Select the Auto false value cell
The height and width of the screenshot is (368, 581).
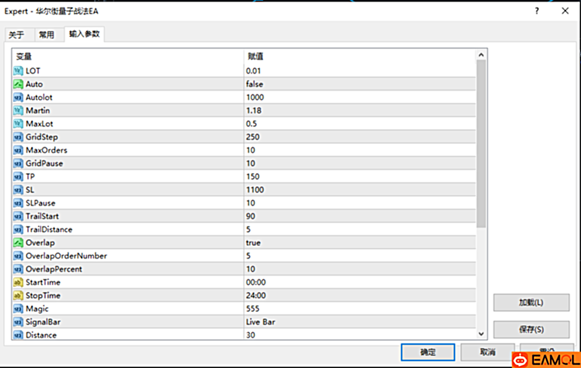pos(360,84)
